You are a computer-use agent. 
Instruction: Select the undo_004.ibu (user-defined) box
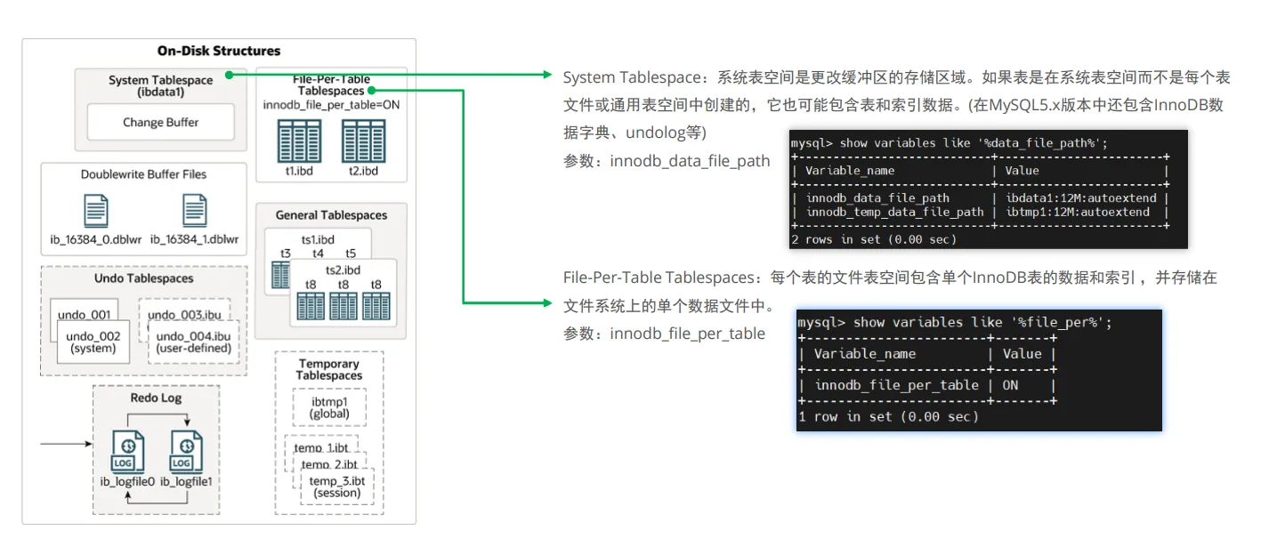[194, 342]
